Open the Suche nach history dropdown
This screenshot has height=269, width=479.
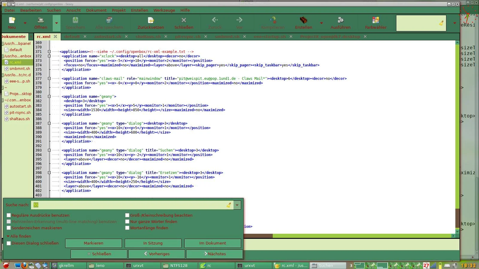coord(237,205)
